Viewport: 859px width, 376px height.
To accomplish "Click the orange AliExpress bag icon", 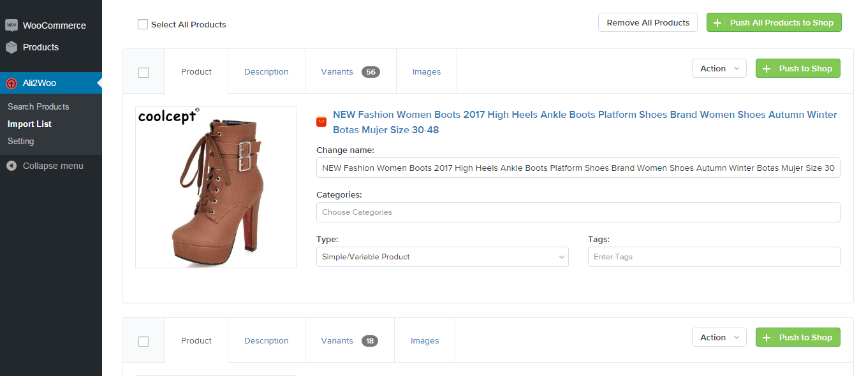I will coord(321,122).
